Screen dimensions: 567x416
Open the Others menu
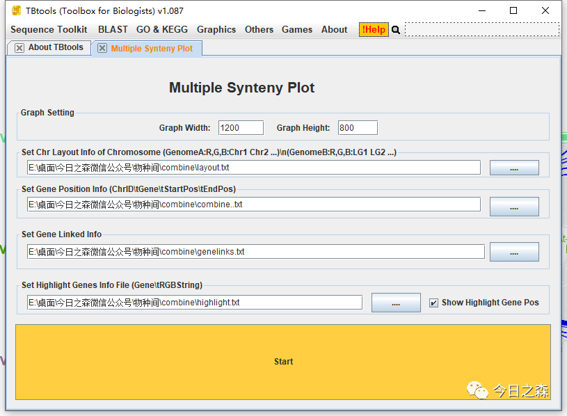click(259, 29)
